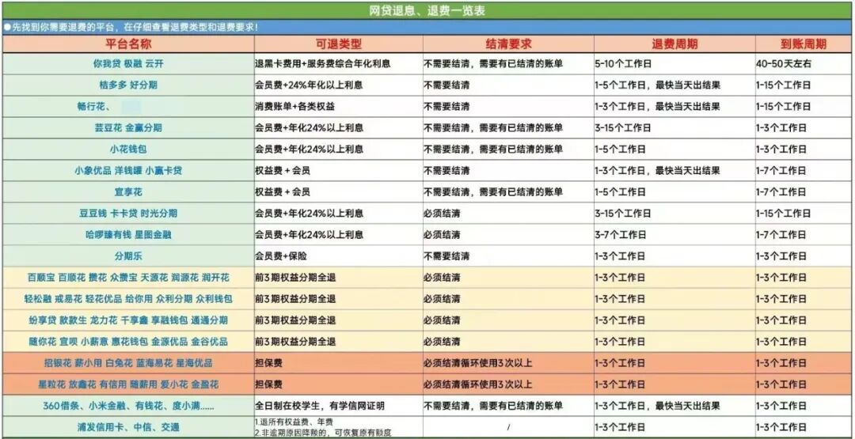Click the platform cell '小花钱包'

point(128,149)
